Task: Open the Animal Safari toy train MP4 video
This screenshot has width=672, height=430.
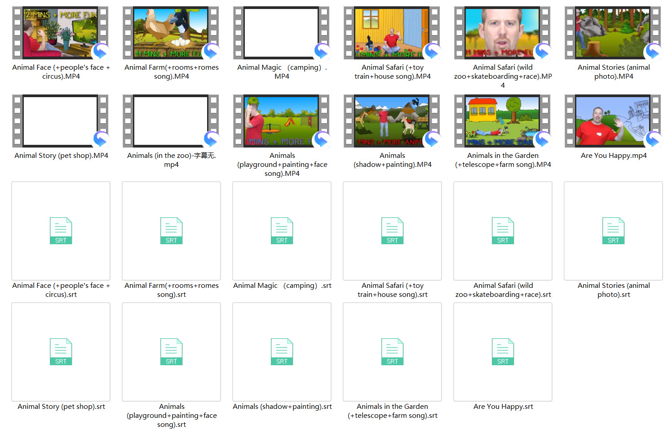Action: [x=392, y=32]
